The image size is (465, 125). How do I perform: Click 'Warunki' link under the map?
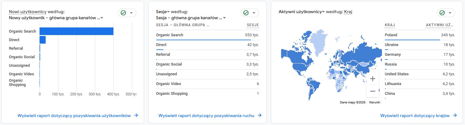(x=375, y=102)
